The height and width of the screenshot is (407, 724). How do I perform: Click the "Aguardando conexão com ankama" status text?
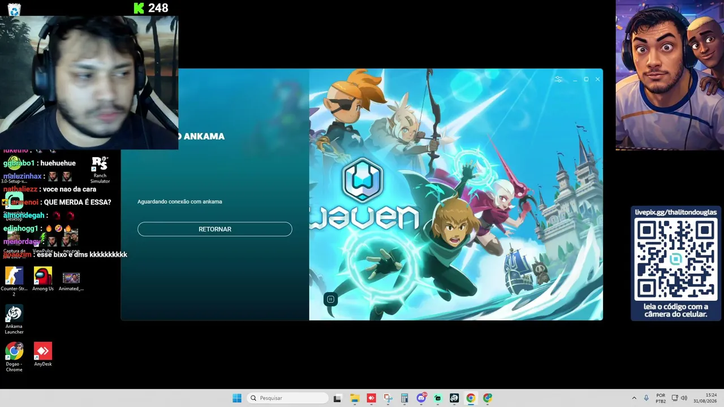180,202
